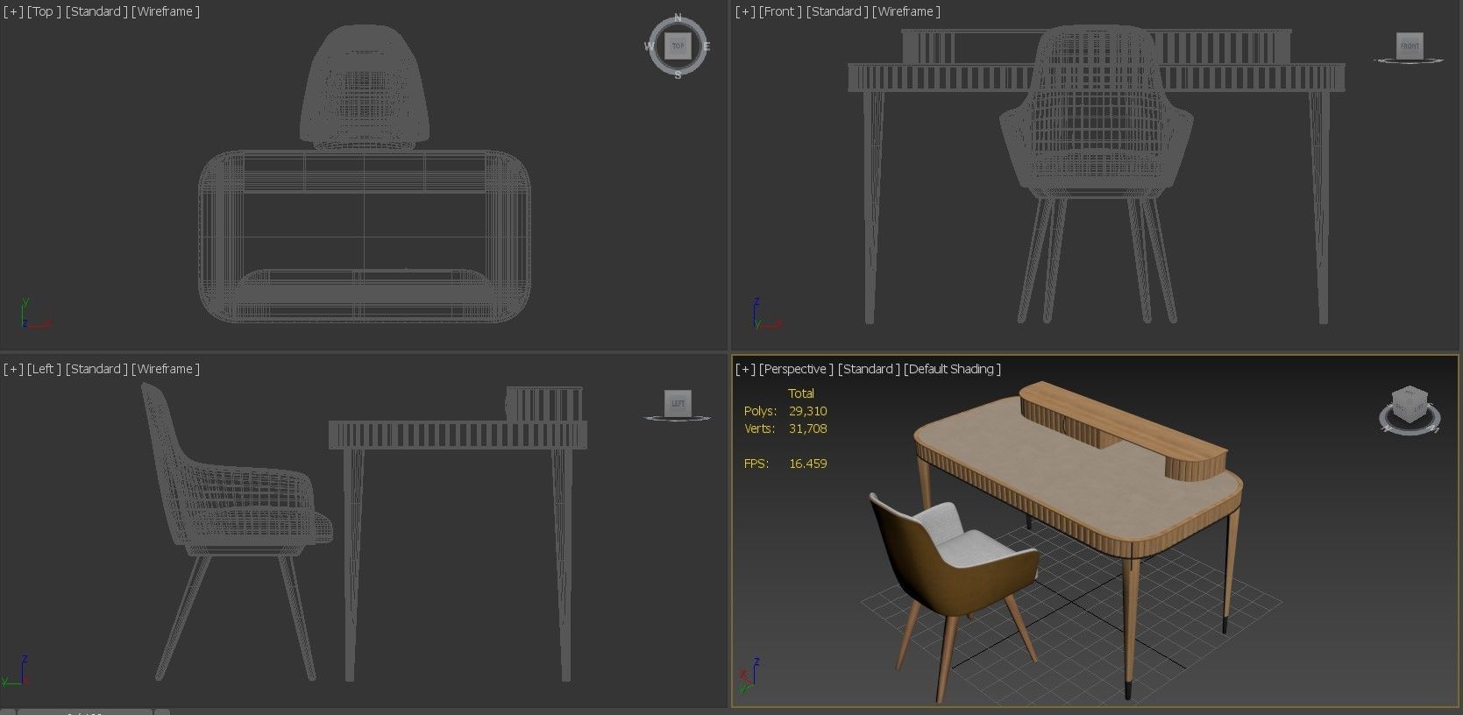Image resolution: width=1463 pixels, height=715 pixels.
Task: Open the [Standard] menu in the Left viewport
Action: pos(96,369)
